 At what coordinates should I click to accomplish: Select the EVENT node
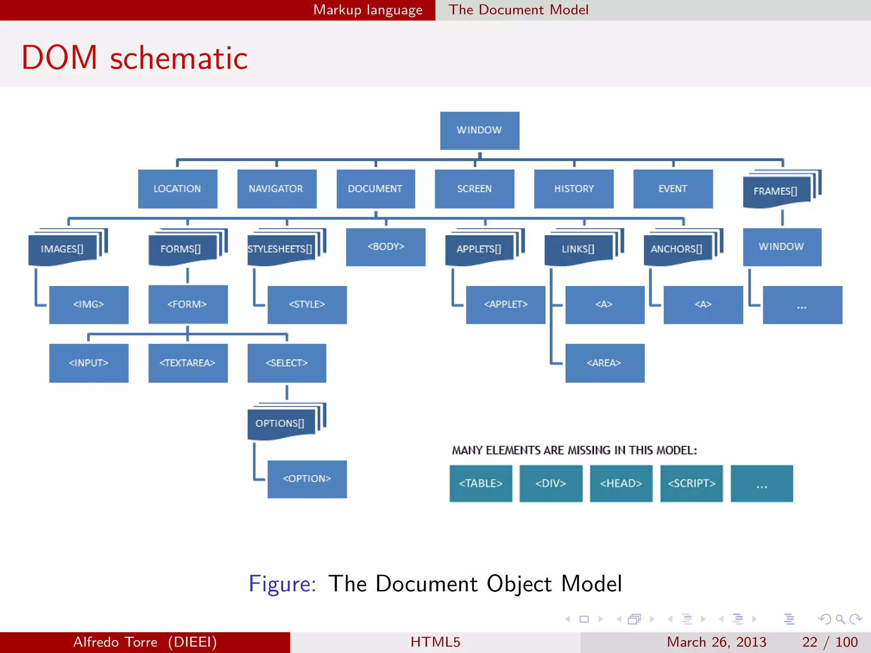click(673, 189)
